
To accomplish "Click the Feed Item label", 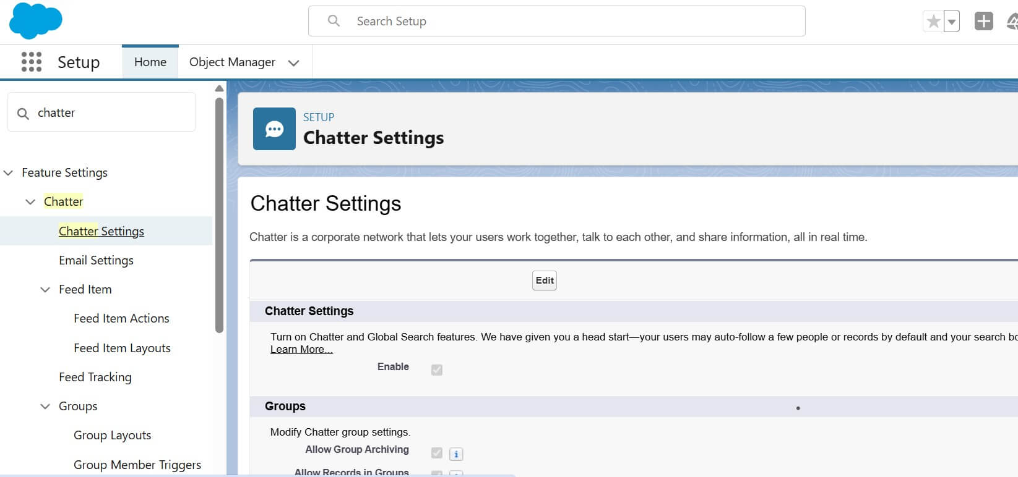I will [85, 289].
